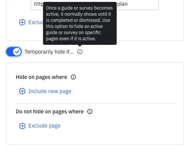Viewport: 190px width, 149px height.
Task: Click the partially covered "Exclu" link at top
Action: click(36, 22)
